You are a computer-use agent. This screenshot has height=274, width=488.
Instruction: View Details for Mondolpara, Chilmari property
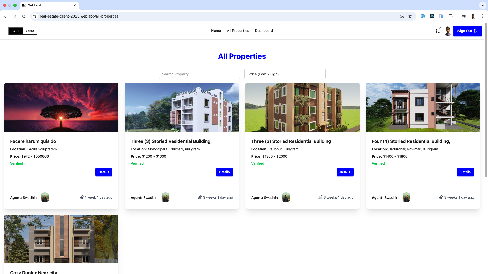(224, 172)
